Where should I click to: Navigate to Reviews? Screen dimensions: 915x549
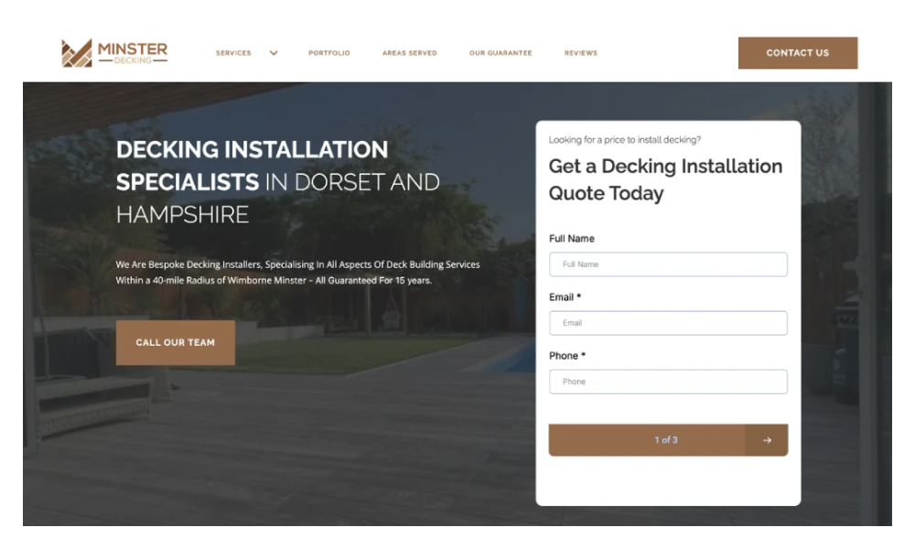pos(581,53)
